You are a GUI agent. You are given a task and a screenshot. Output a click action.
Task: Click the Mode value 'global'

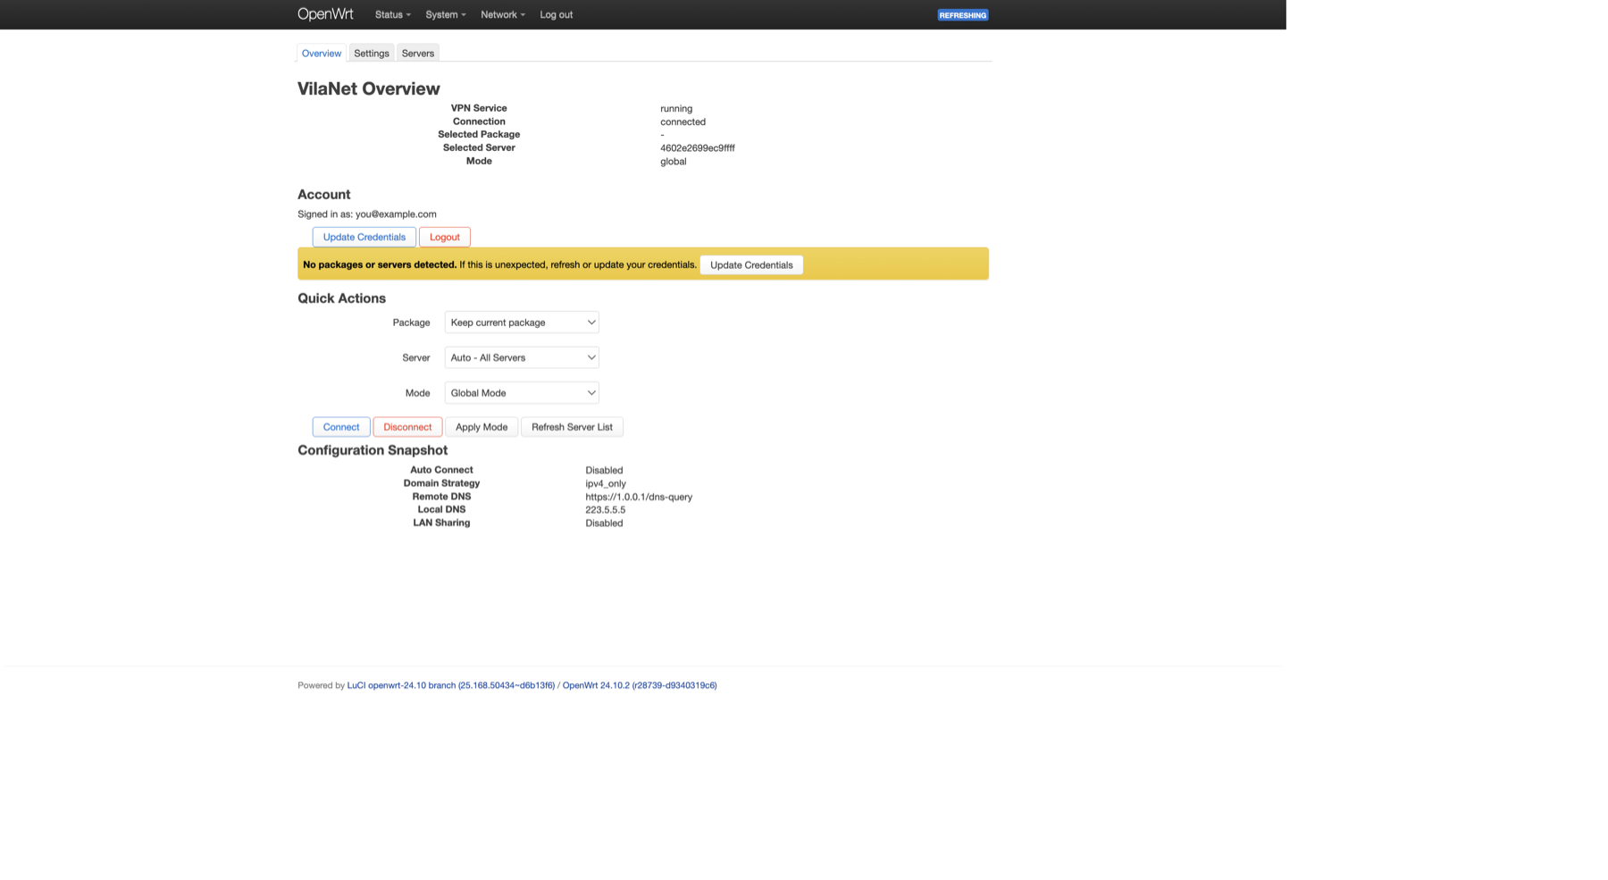[x=674, y=162]
